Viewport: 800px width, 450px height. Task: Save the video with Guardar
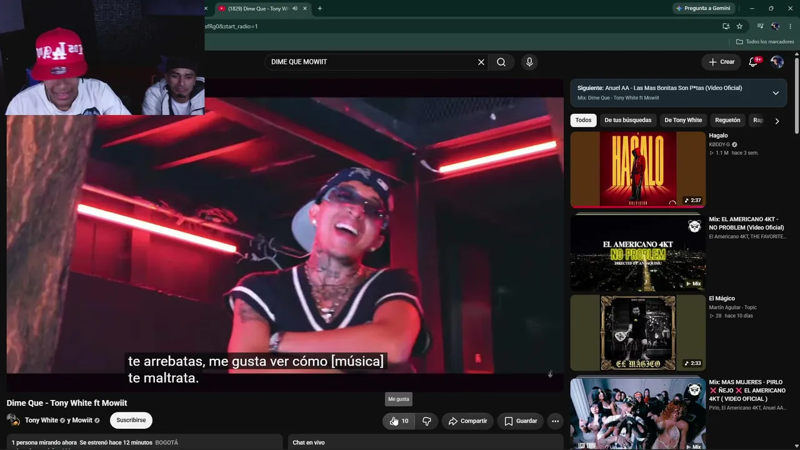point(520,421)
